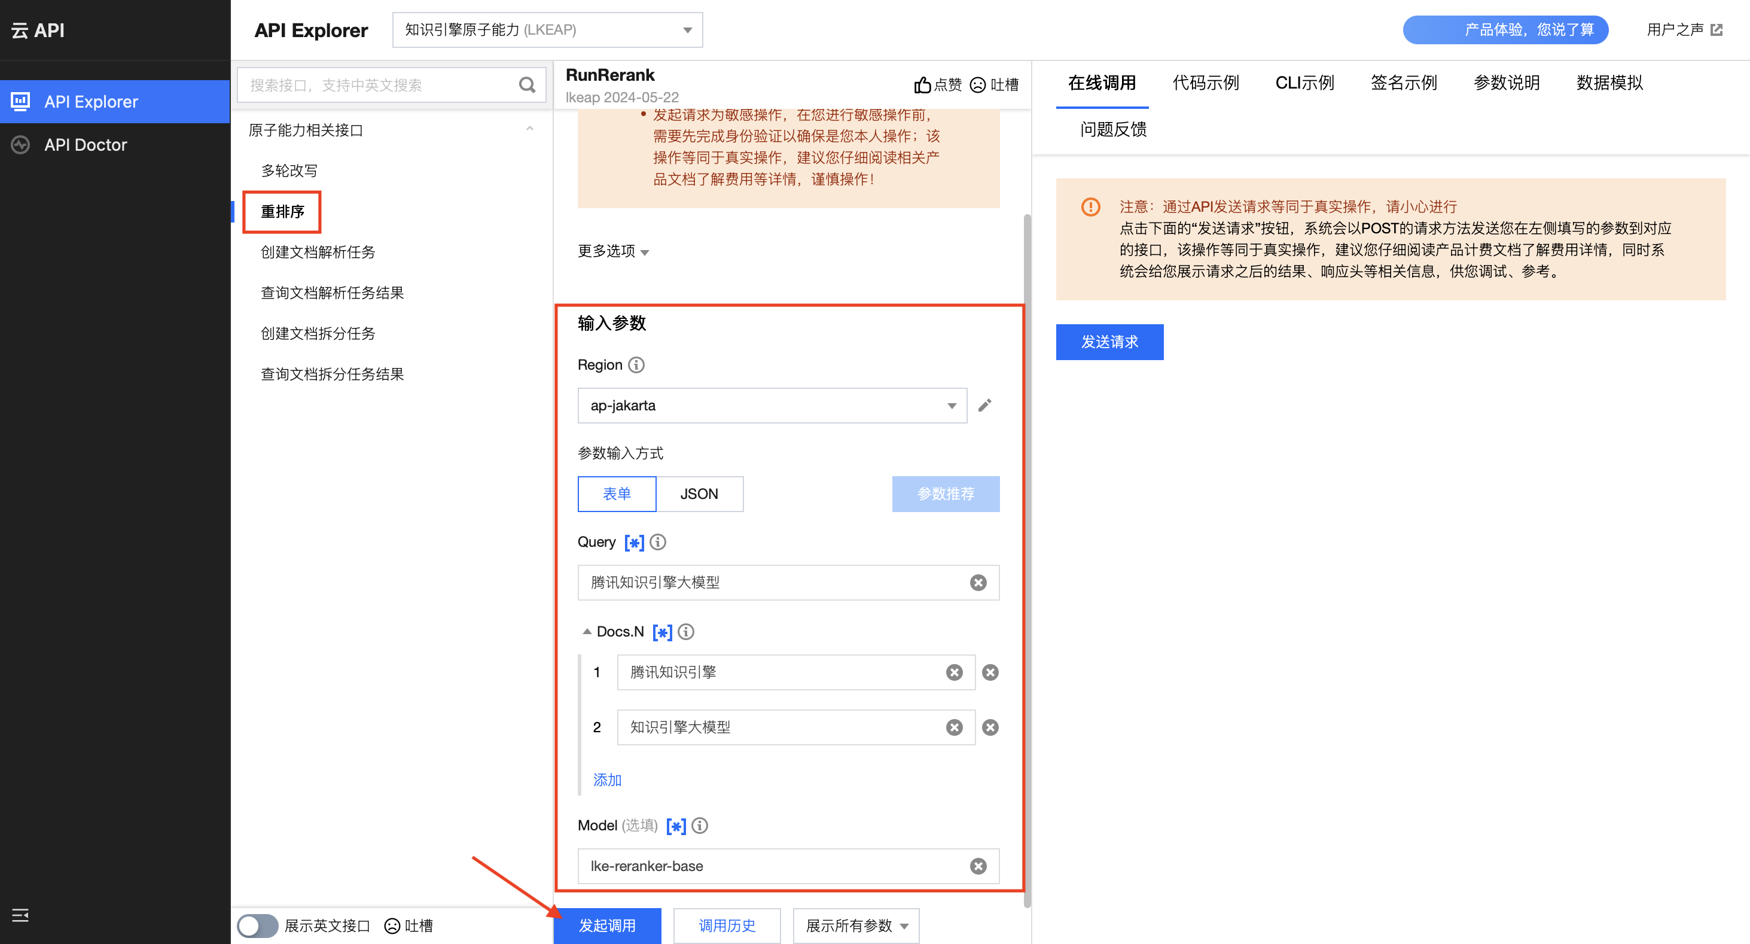Switch to the 代码示例 tab

pos(1205,83)
